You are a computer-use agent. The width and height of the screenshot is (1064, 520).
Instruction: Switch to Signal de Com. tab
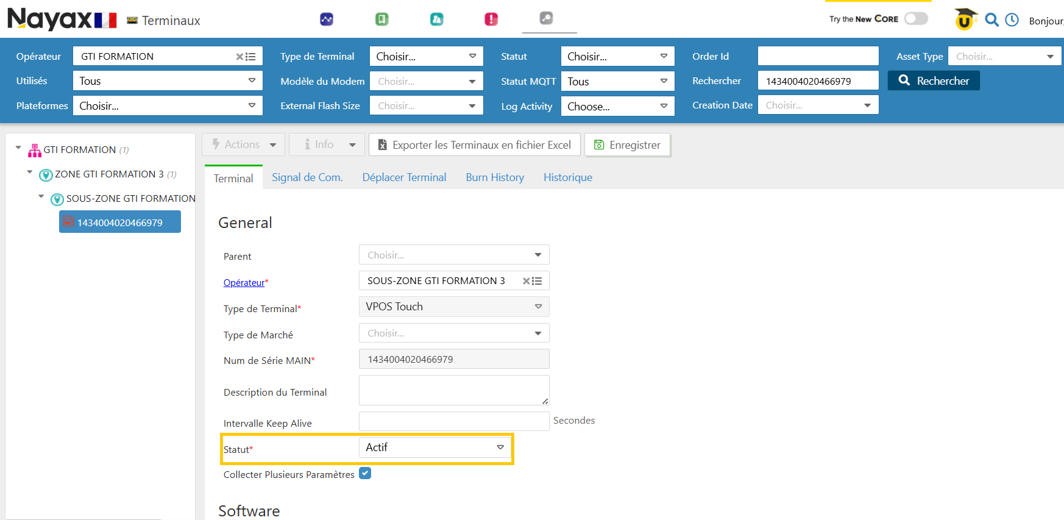(307, 177)
